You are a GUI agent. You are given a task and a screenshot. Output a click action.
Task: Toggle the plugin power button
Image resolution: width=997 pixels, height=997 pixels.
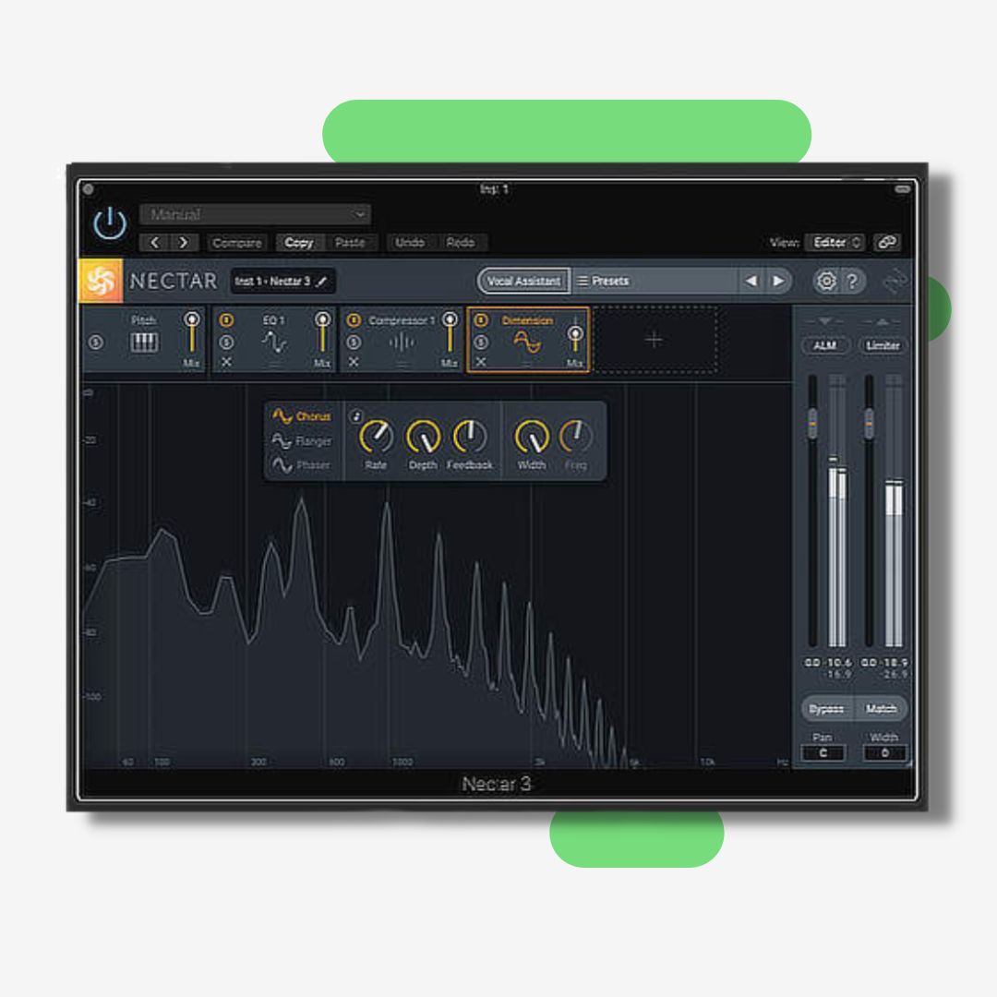110,224
